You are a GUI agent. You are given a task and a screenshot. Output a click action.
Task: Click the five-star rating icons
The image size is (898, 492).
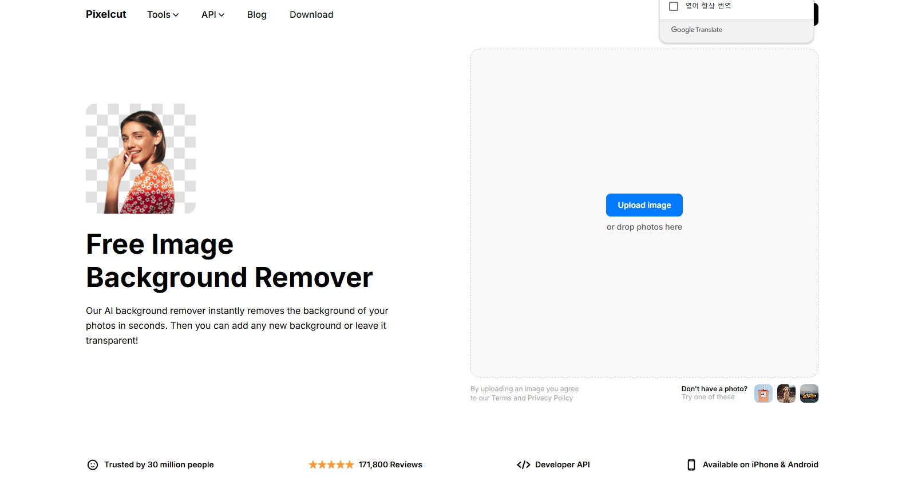(331, 465)
